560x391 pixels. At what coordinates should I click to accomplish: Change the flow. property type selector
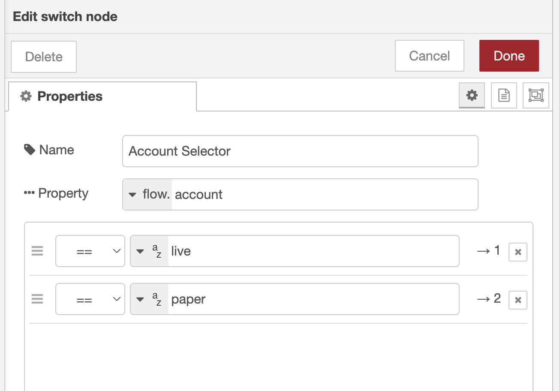148,195
